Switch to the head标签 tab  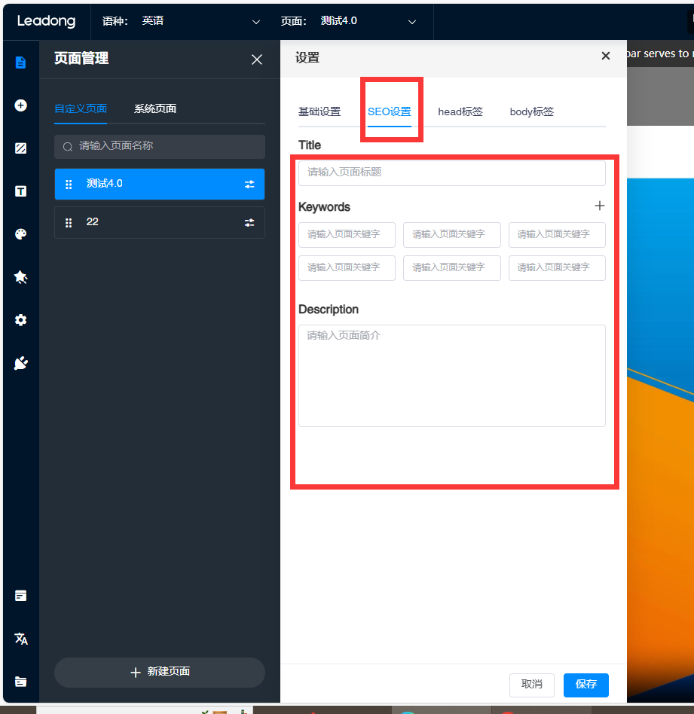(x=460, y=111)
